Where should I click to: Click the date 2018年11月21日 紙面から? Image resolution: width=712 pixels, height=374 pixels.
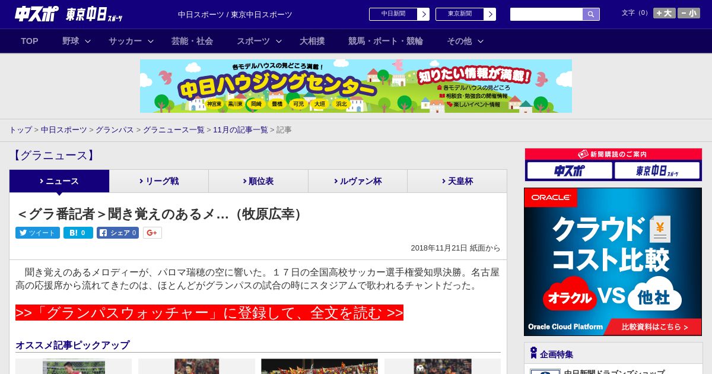pos(456,248)
